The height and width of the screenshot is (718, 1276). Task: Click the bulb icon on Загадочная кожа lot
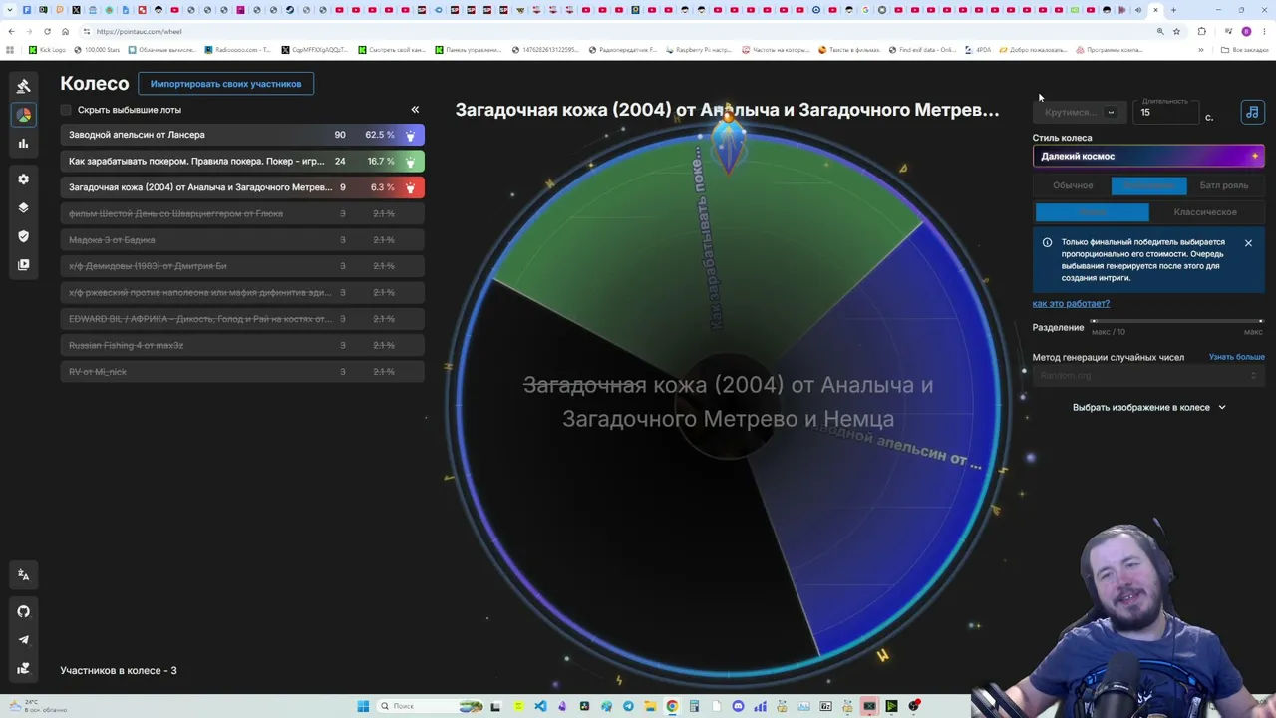click(410, 187)
